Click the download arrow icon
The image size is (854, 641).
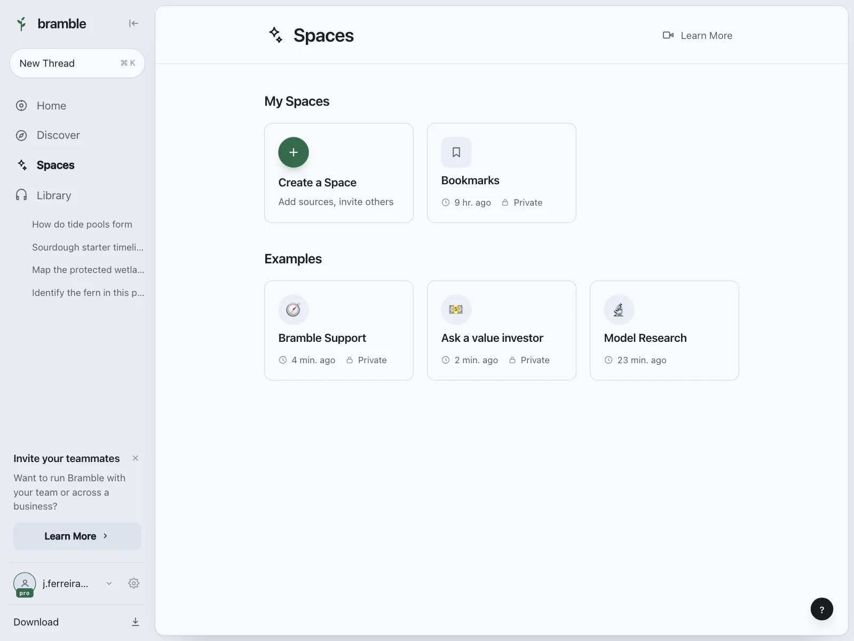pyautogui.click(x=136, y=622)
